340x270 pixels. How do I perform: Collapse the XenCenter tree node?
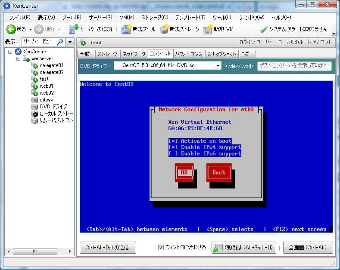click(x=10, y=52)
